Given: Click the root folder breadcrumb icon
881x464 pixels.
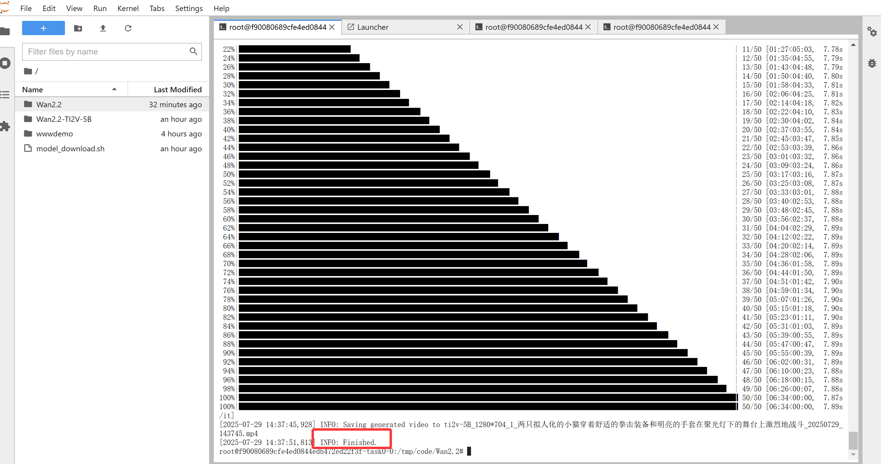Looking at the screenshot, I should 28,71.
